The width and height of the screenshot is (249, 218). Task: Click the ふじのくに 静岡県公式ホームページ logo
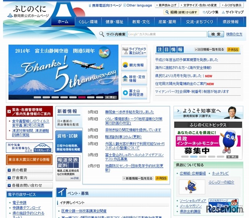point(28,12)
